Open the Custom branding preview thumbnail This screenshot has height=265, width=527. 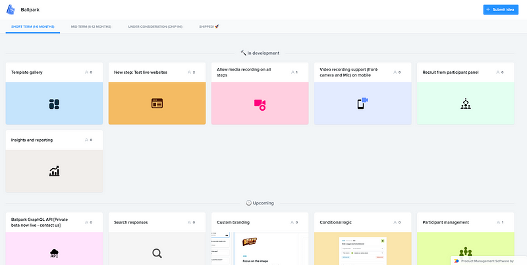click(x=260, y=249)
